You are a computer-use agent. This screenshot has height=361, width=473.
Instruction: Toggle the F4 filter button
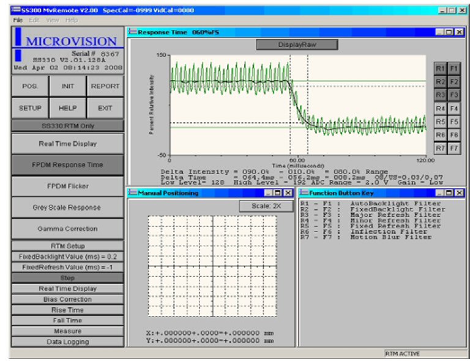point(454,108)
